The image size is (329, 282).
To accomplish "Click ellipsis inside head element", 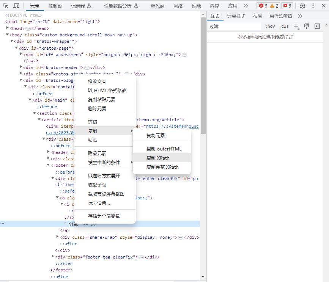I will coord(28,28).
